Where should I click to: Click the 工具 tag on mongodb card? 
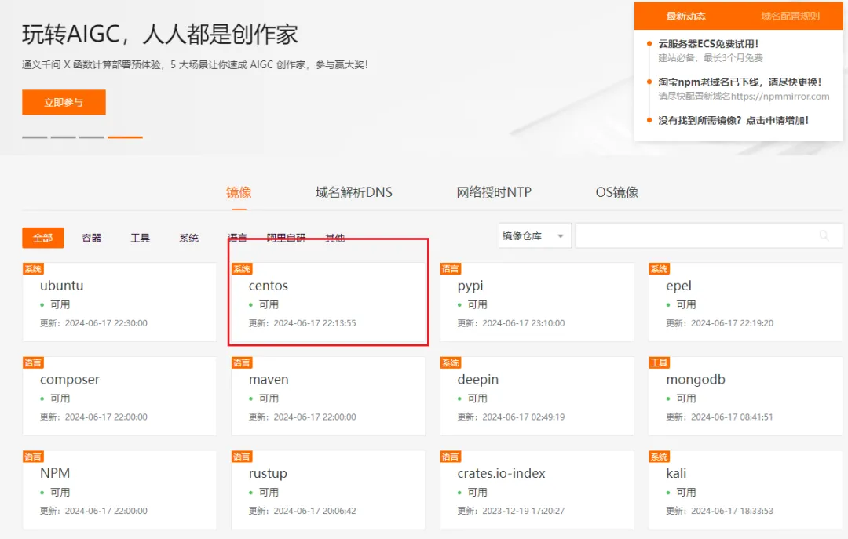[x=660, y=362]
